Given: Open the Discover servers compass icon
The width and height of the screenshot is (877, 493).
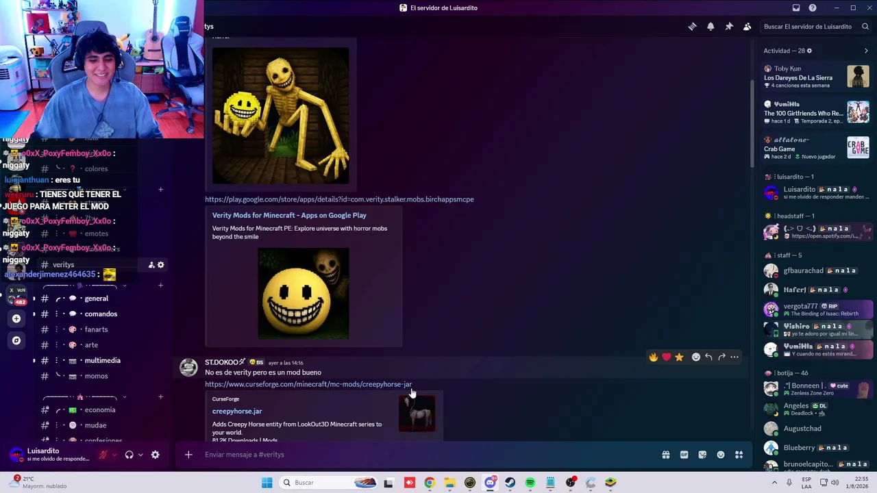Looking at the screenshot, I should tap(16, 340).
